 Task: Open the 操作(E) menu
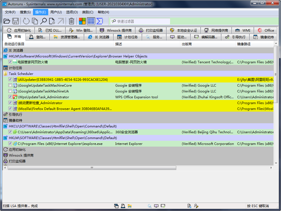(40, 12)
